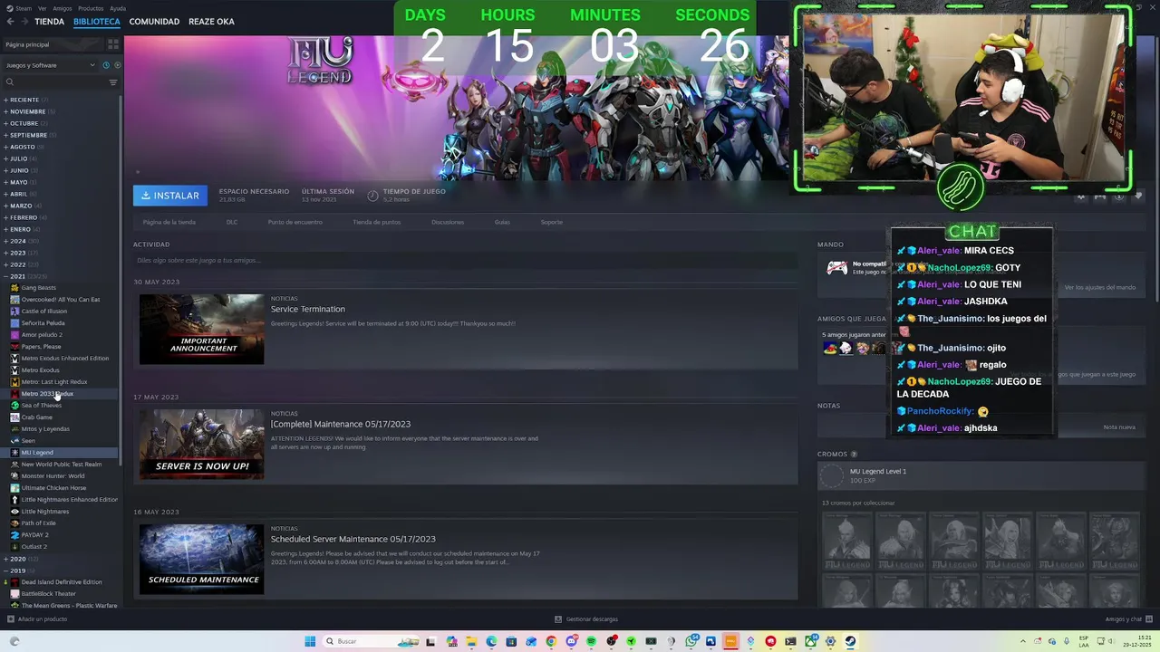Select Sea of Thieves game icon
The width and height of the screenshot is (1160, 652).
pyautogui.click(x=14, y=406)
